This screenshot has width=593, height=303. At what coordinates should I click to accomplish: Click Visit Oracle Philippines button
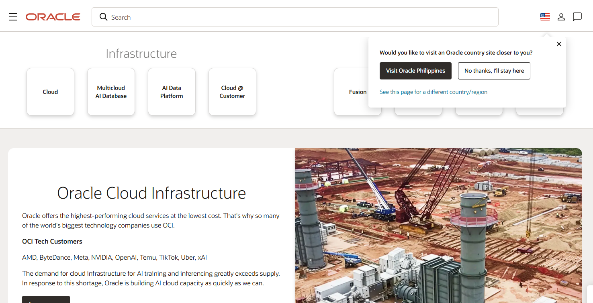tap(415, 71)
